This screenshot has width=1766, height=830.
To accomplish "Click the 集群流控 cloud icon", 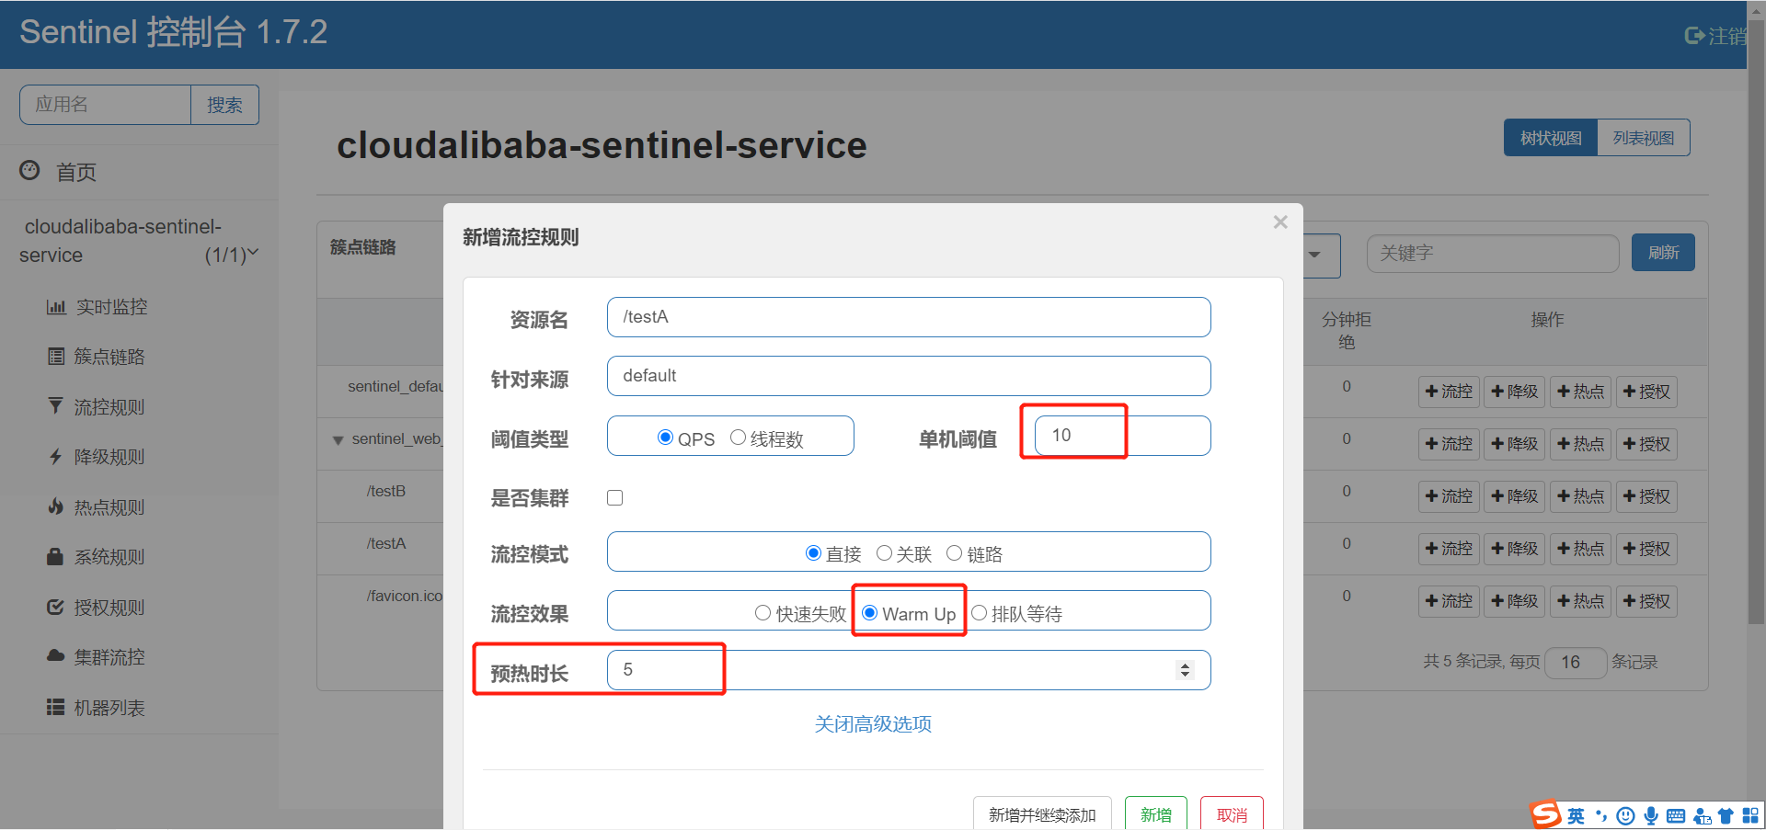I will point(56,656).
